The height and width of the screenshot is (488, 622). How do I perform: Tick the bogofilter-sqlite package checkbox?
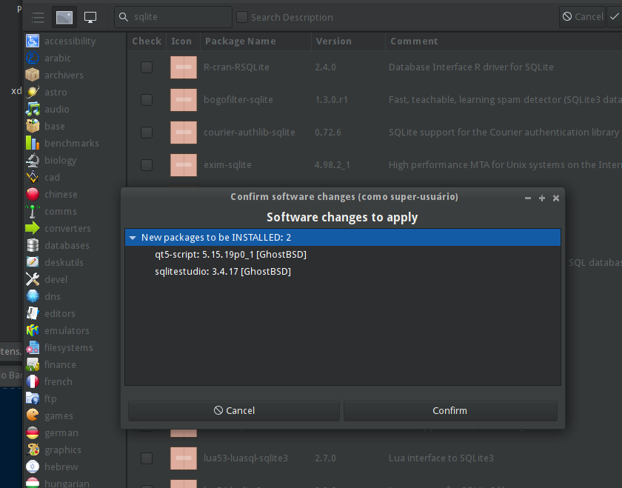[x=147, y=100]
